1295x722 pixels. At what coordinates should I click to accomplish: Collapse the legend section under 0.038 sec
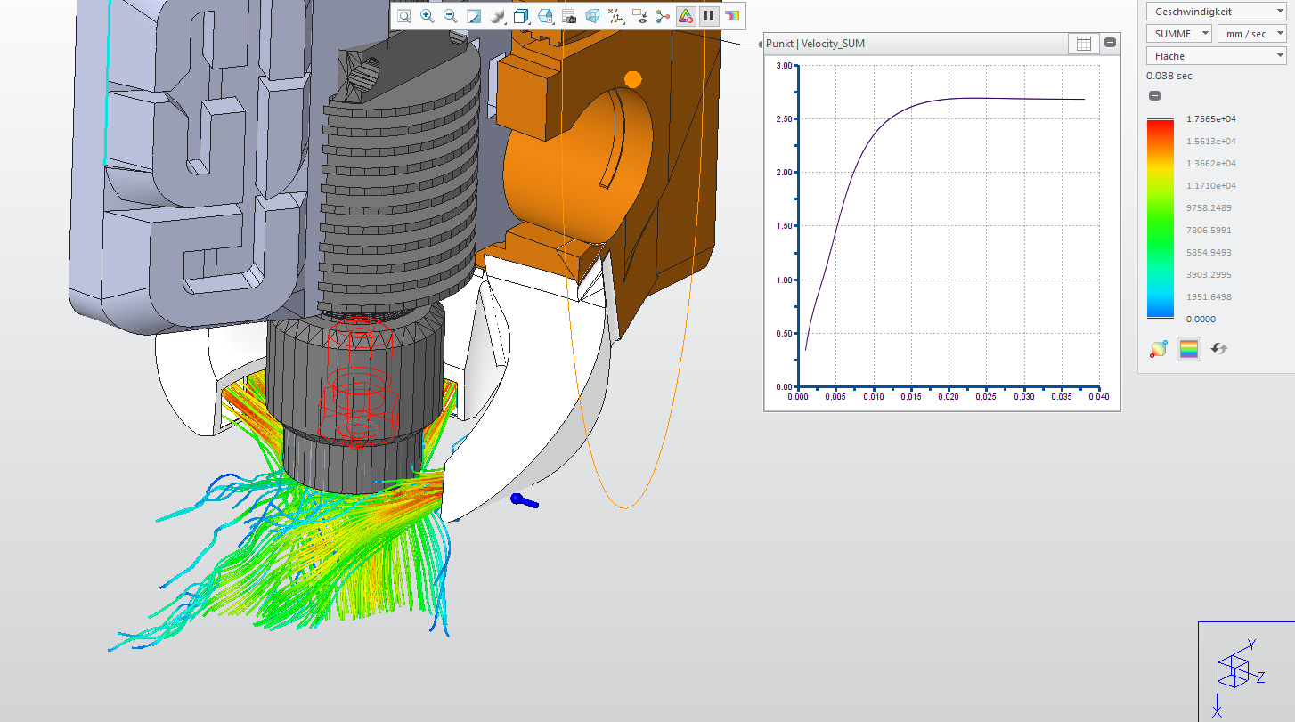tap(1154, 94)
